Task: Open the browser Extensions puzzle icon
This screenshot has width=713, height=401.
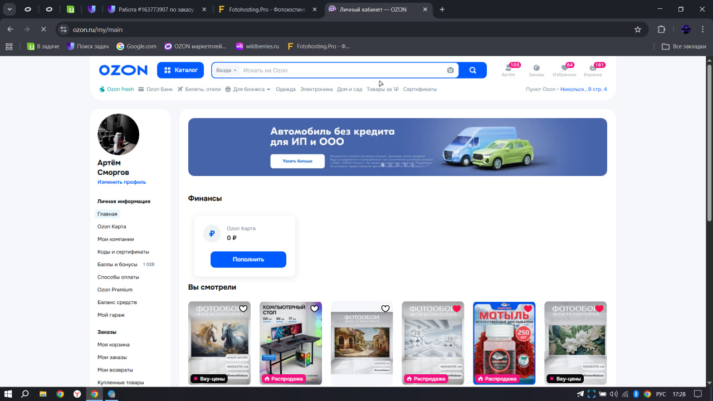Action: 662,30
